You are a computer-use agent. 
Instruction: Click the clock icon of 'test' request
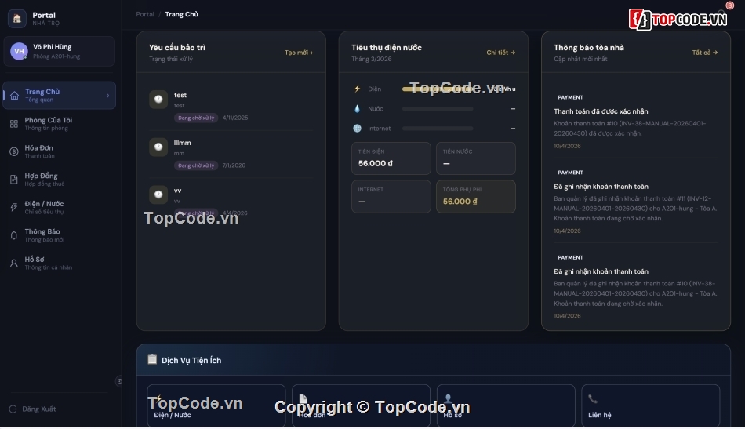pyautogui.click(x=158, y=100)
